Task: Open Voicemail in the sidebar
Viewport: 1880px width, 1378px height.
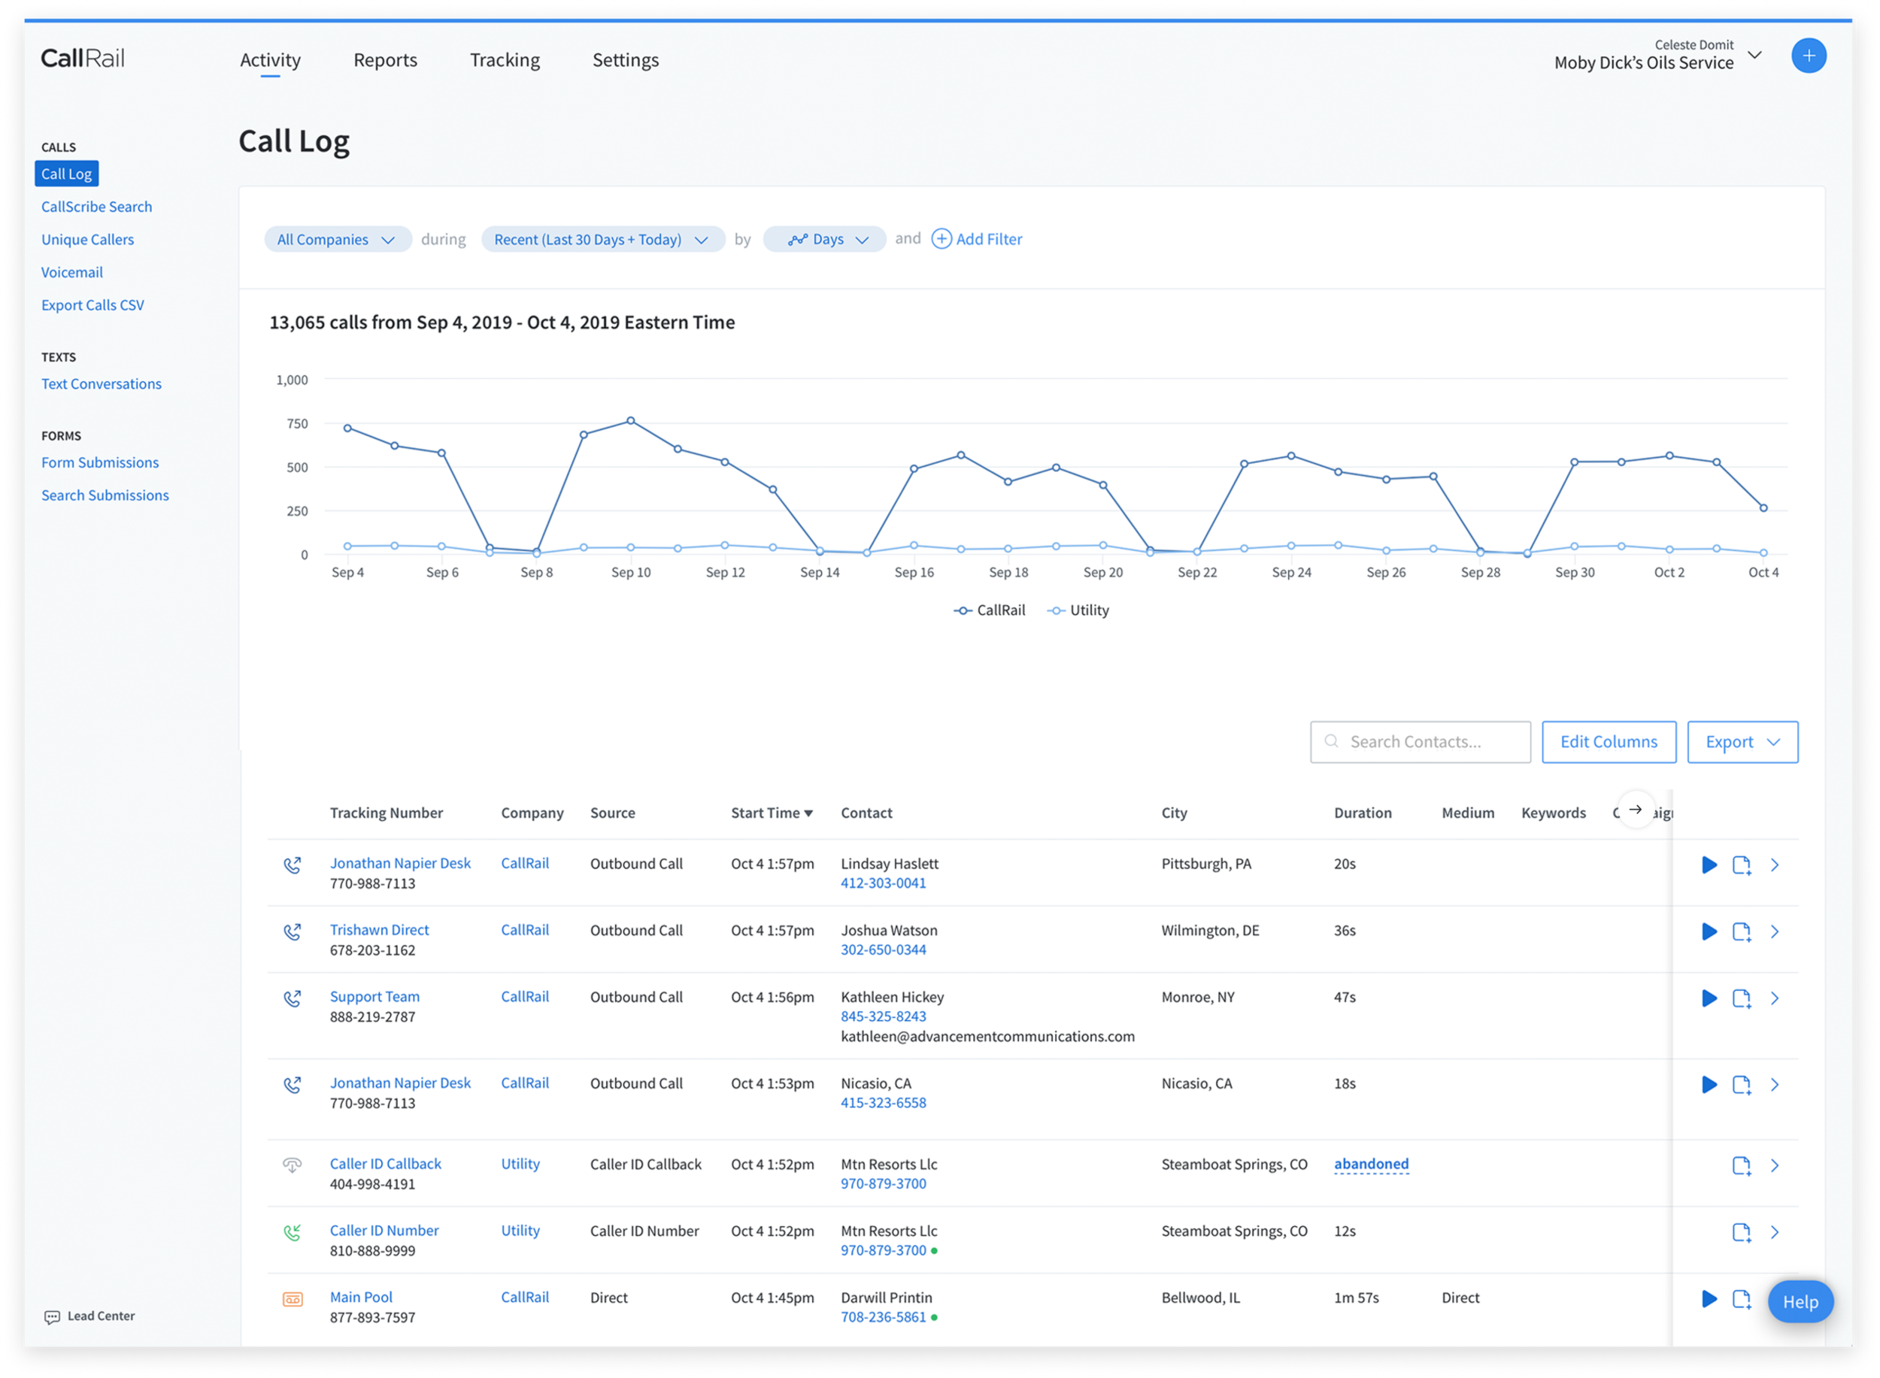Action: click(71, 273)
